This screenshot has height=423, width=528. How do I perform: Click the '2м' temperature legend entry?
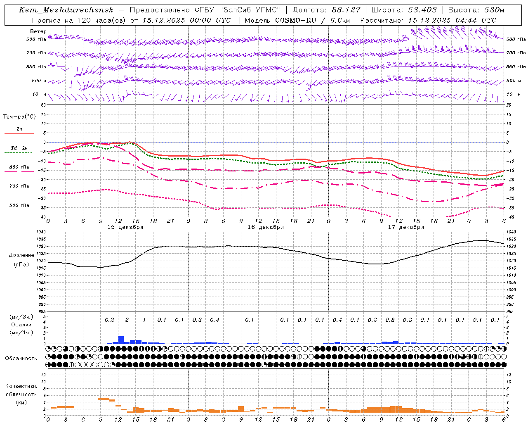[x=19, y=129]
